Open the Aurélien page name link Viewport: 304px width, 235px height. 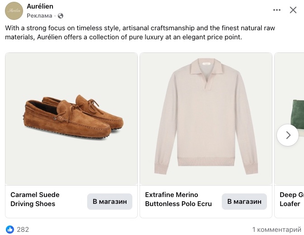click(40, 6)
